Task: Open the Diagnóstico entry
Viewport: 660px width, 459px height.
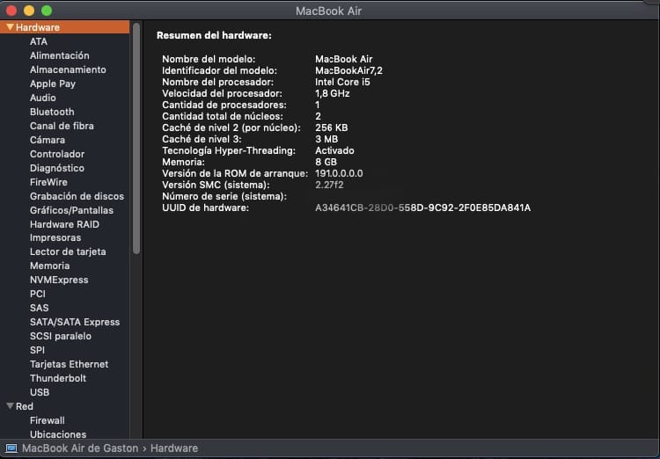Action: coord(57,168)
